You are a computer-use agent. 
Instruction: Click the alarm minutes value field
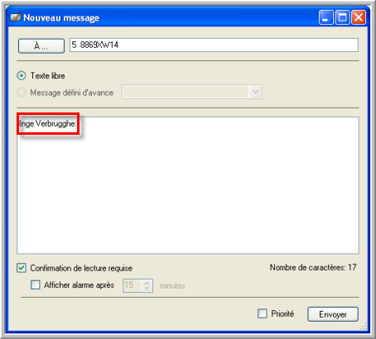(133, 285)
